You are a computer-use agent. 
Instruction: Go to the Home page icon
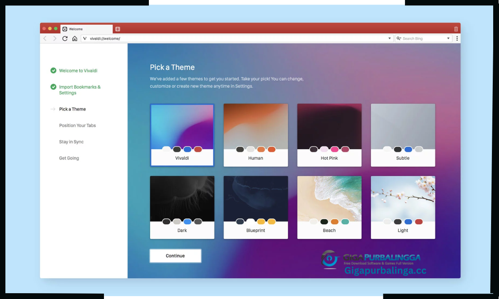[75, 39]
